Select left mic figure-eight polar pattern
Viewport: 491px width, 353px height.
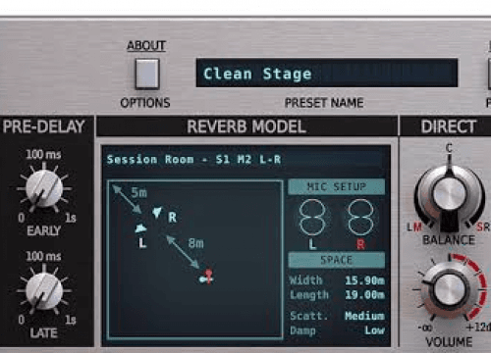tap(312, 218)
